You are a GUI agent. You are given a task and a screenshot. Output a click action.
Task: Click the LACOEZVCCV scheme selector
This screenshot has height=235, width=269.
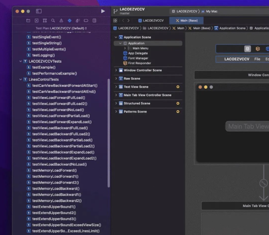pos(184,11)
